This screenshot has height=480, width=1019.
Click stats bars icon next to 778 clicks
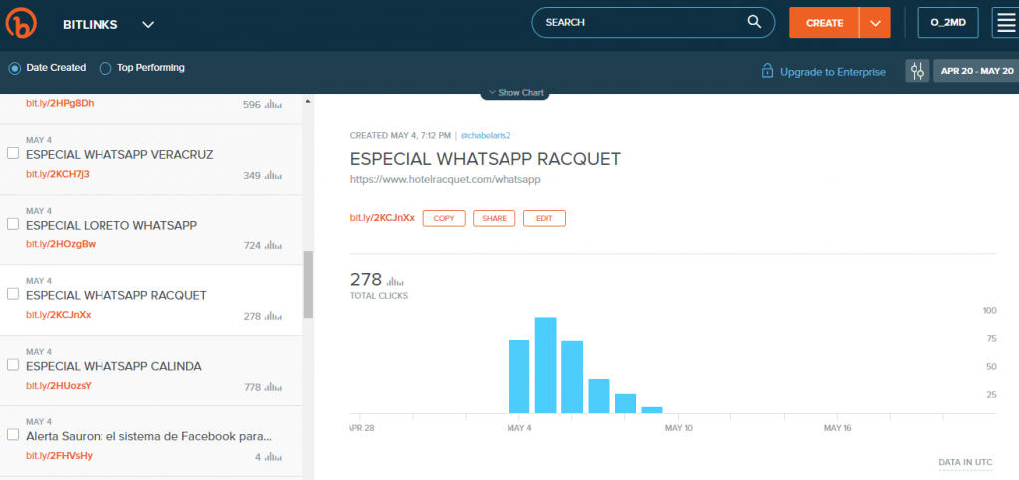[274, 386]
